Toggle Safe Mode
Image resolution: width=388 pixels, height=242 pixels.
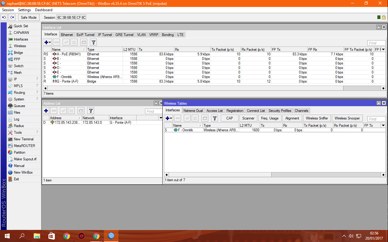click(x=28, y=18)
